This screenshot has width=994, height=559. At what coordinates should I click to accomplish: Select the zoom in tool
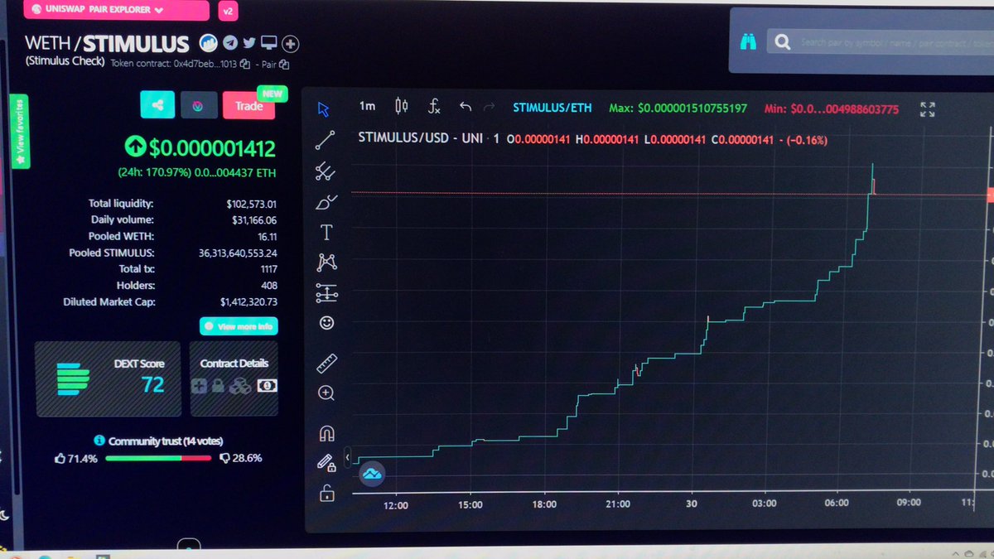pos(326,393)
